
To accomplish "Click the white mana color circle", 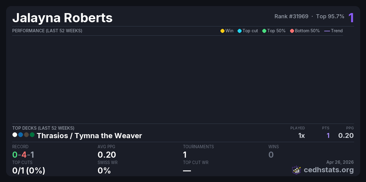I will (15, 135).
